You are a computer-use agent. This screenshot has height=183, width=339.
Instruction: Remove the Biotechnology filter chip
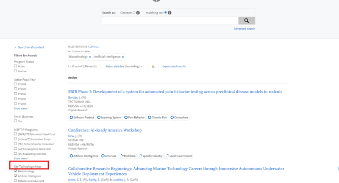[90, 57]
